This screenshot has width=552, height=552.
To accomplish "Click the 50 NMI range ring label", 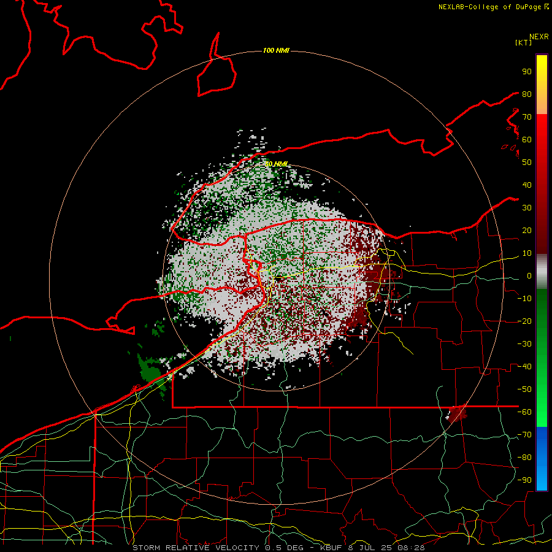I will [x=276, y=164].
